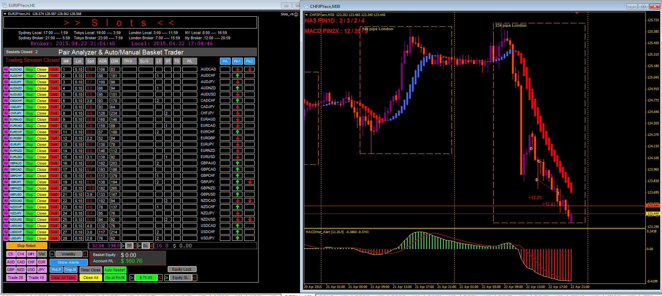Toggle the Vol filter button

pos(42,254)
